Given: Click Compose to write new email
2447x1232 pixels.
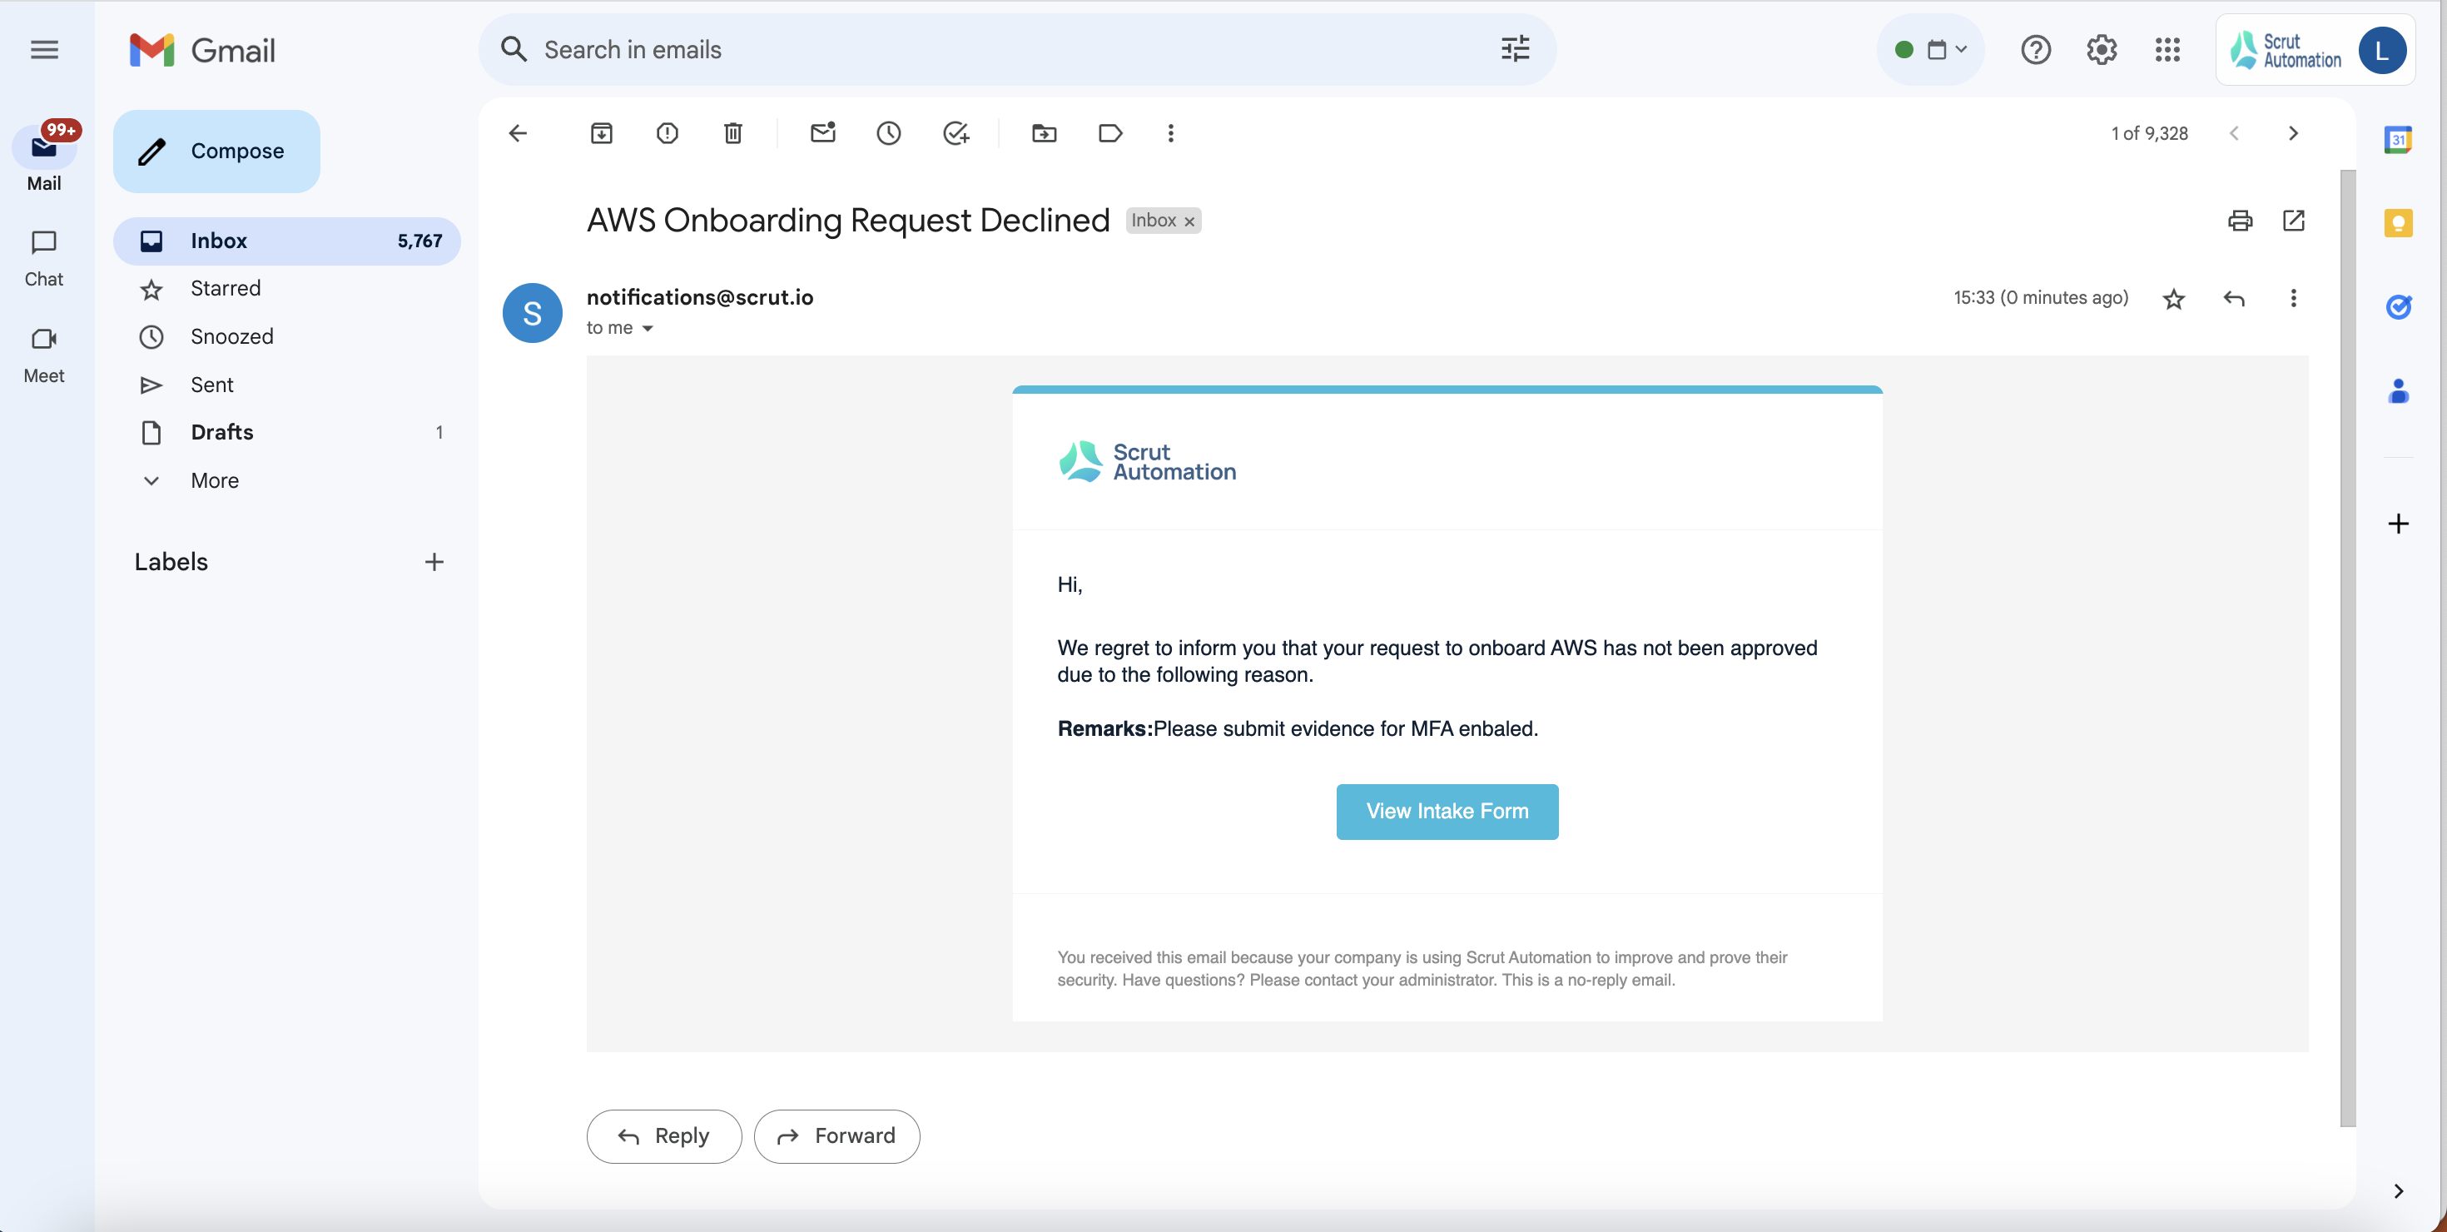Looking at the screenshot, I should coord(216,151).
